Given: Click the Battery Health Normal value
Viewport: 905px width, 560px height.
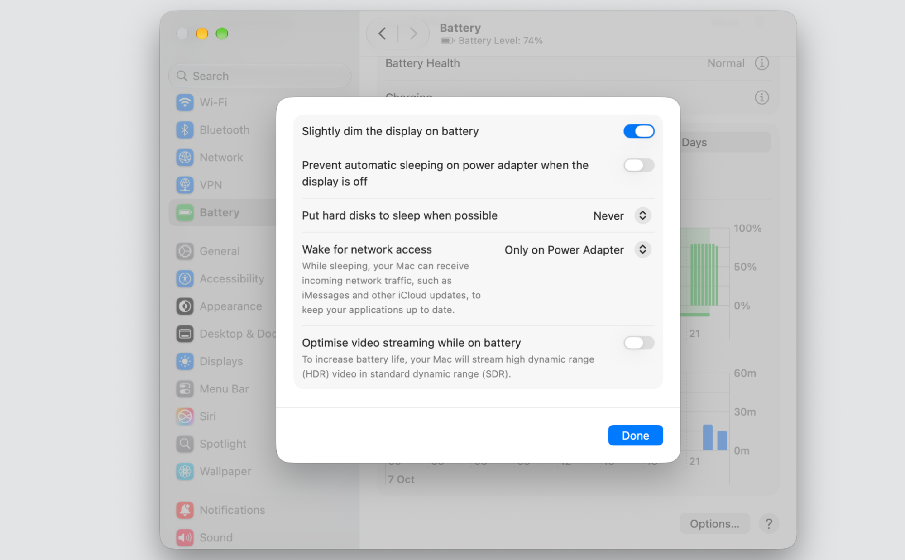Looking at the screenshot, I should click(726, 63).
